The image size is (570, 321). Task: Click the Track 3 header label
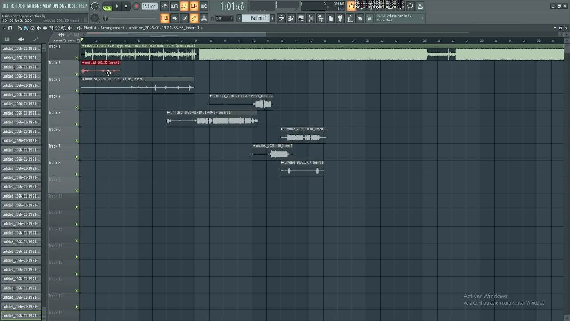(54, 80)
